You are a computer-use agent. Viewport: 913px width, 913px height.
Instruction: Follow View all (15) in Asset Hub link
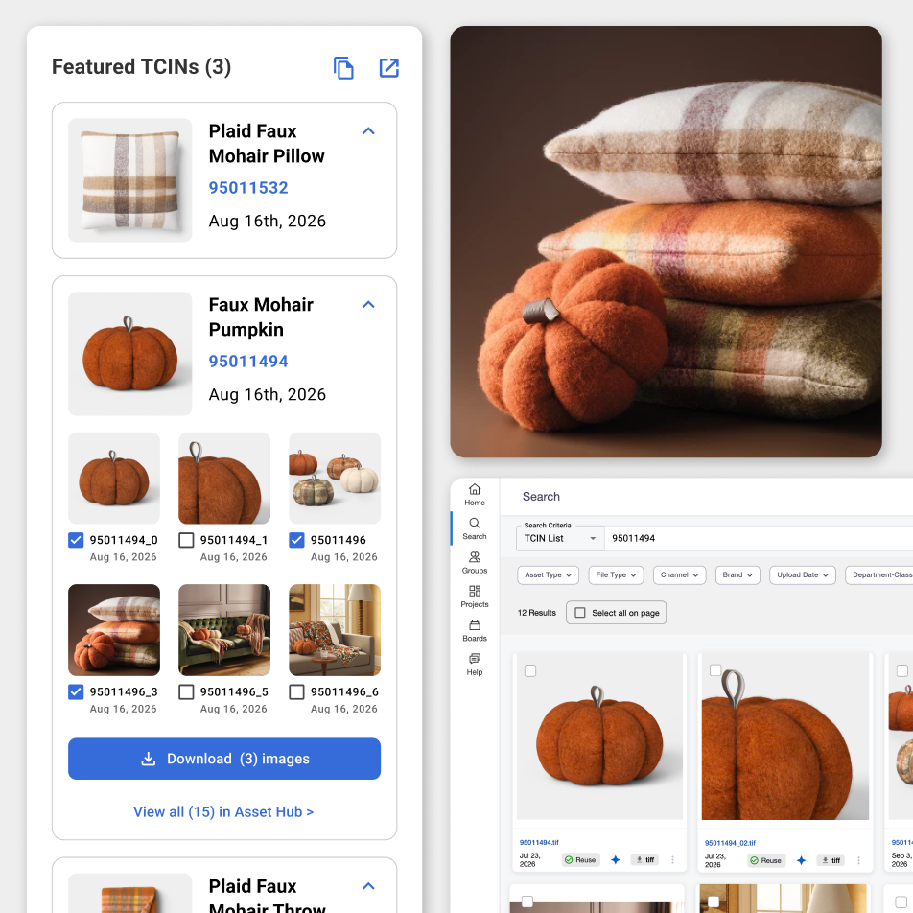(223, 811)
